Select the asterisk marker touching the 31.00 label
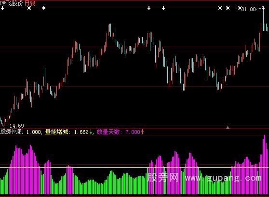 240,8
